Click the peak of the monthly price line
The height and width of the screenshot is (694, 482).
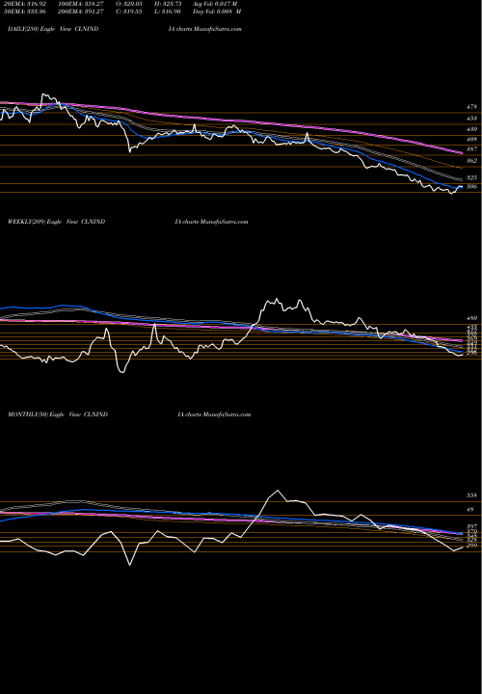coord(278,491)
